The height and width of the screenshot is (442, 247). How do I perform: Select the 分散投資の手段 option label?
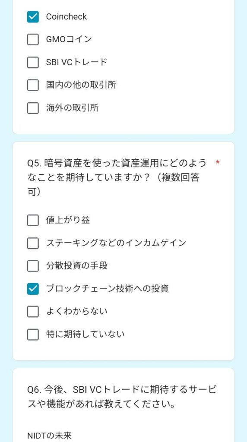[77, 266]
